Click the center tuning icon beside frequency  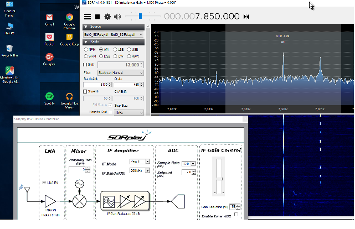pyautogui.click(x=246, y=17)
